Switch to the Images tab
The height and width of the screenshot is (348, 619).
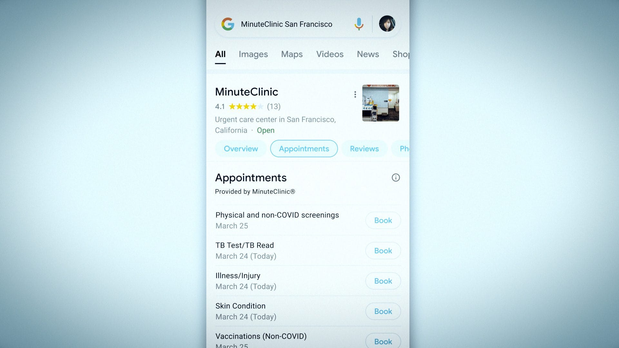[x=253, y=54]
